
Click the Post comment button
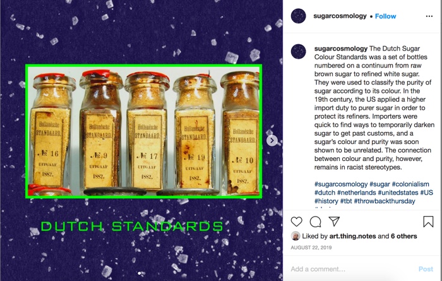click(426, 269)
